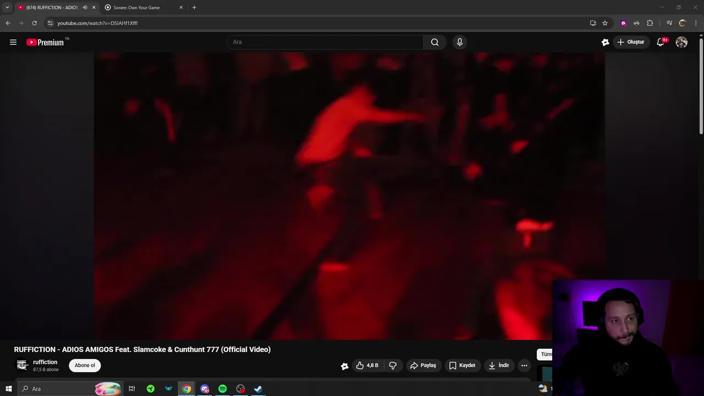This screenshot has width=704, height=396.
Task: Open OBS Studio from taskbar
Action: [x=240, y=389]
